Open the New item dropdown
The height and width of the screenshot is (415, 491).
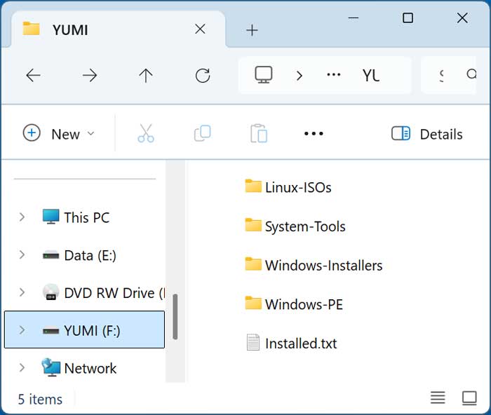pos(58,134)
